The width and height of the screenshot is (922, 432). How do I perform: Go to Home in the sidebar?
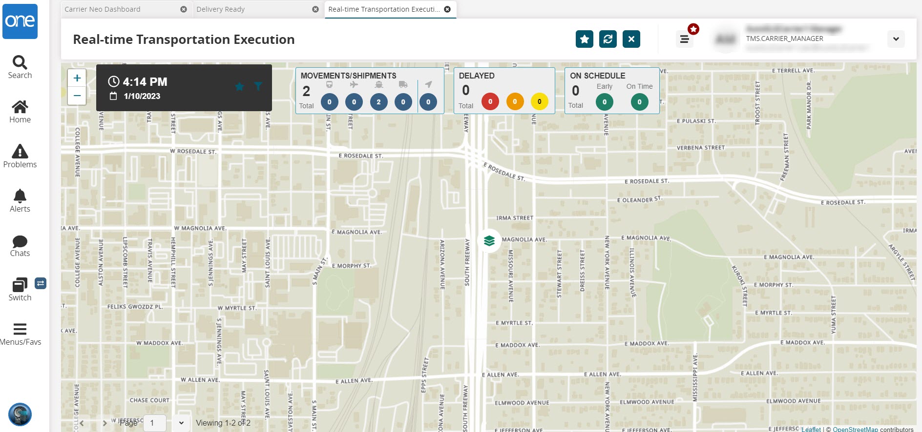click(x=20, y=112)
